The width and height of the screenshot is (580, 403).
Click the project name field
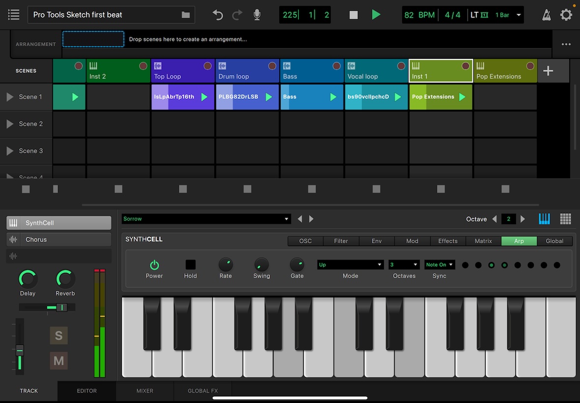111,15
